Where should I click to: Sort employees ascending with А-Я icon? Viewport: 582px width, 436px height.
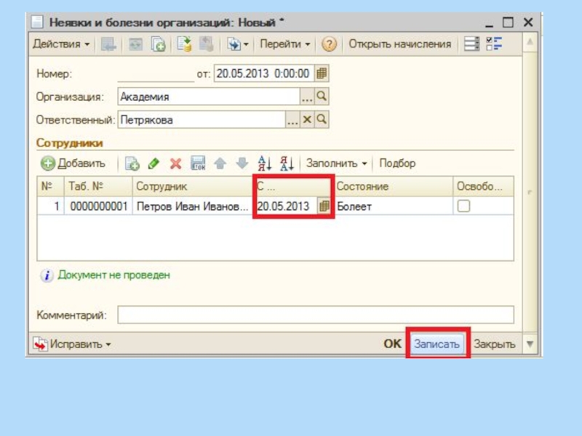tap(265, 163)
